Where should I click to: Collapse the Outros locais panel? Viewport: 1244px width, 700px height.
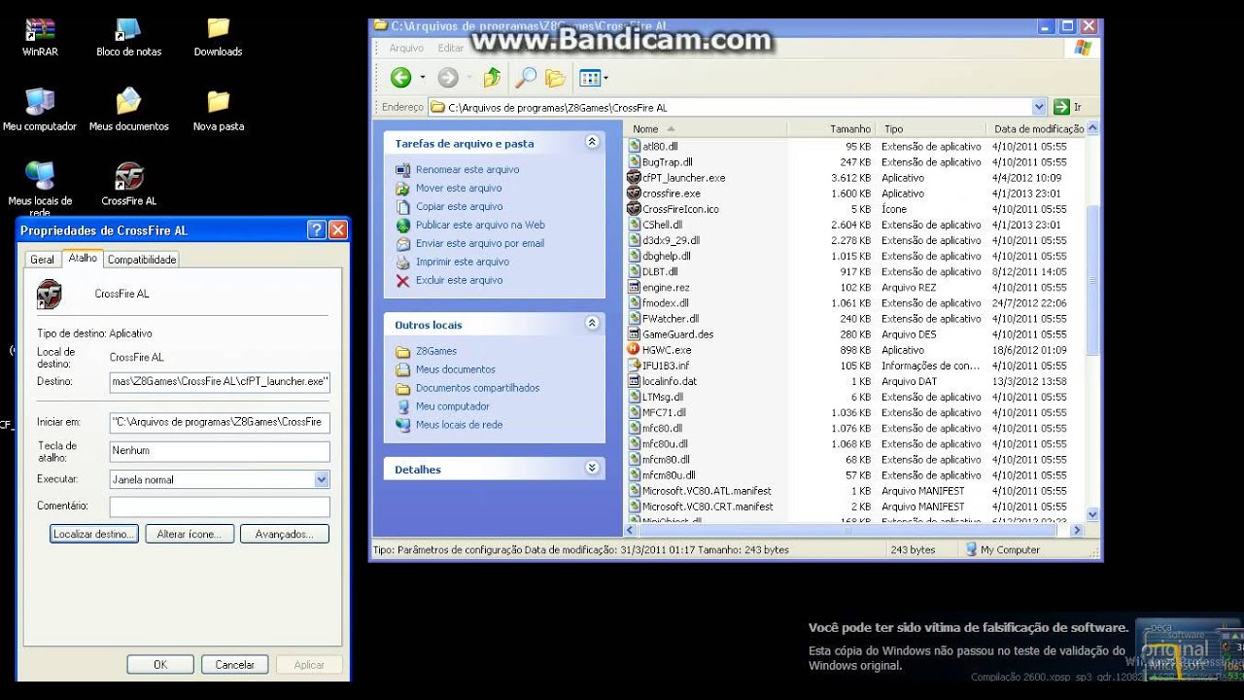tap(592, 324)
